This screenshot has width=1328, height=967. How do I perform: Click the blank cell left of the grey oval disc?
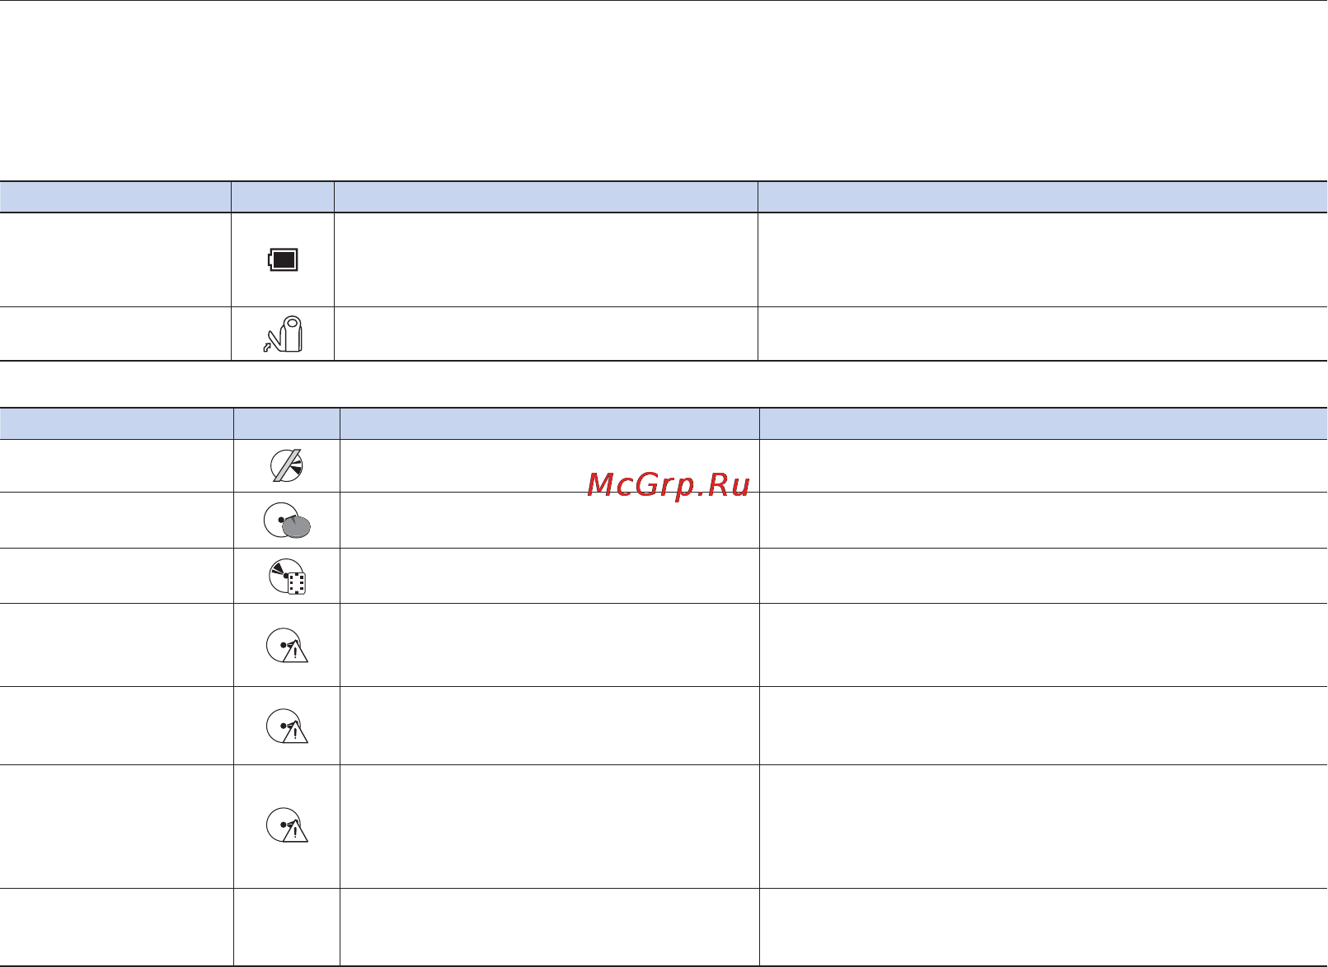pos(116,521)
